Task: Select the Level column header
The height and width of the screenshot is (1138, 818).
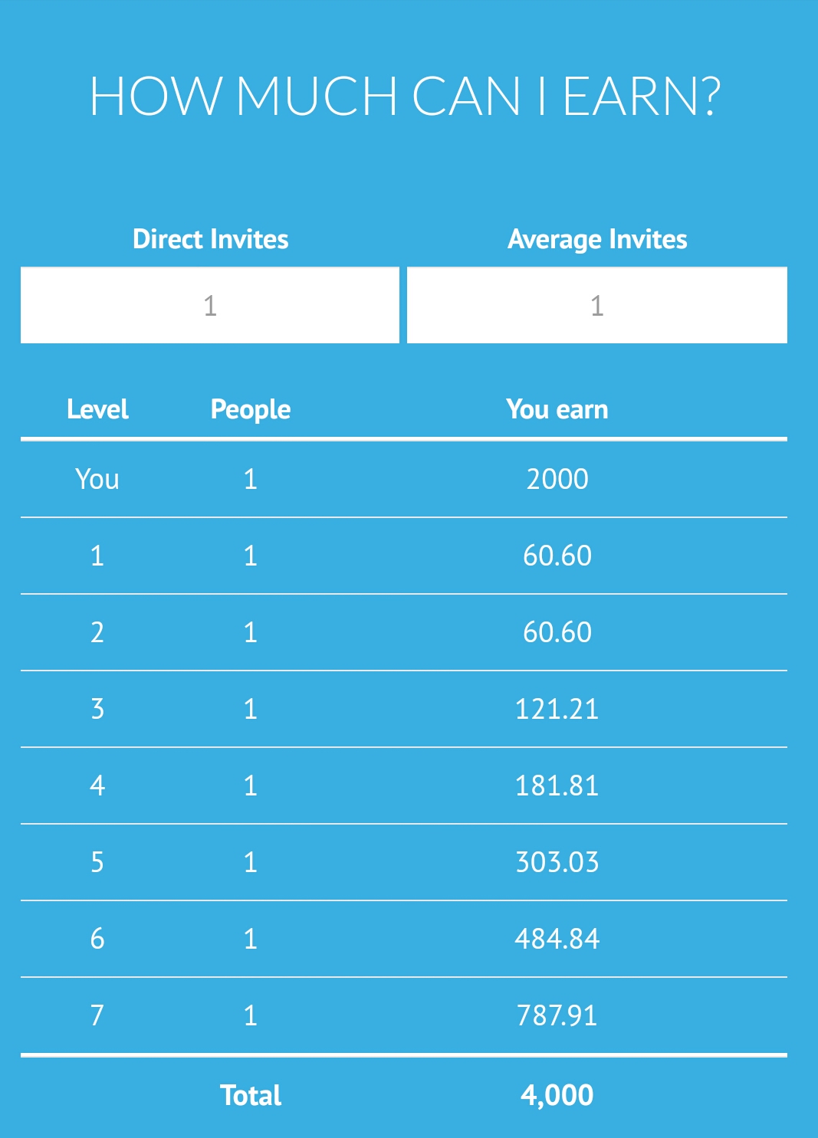Action: [97, 409]
